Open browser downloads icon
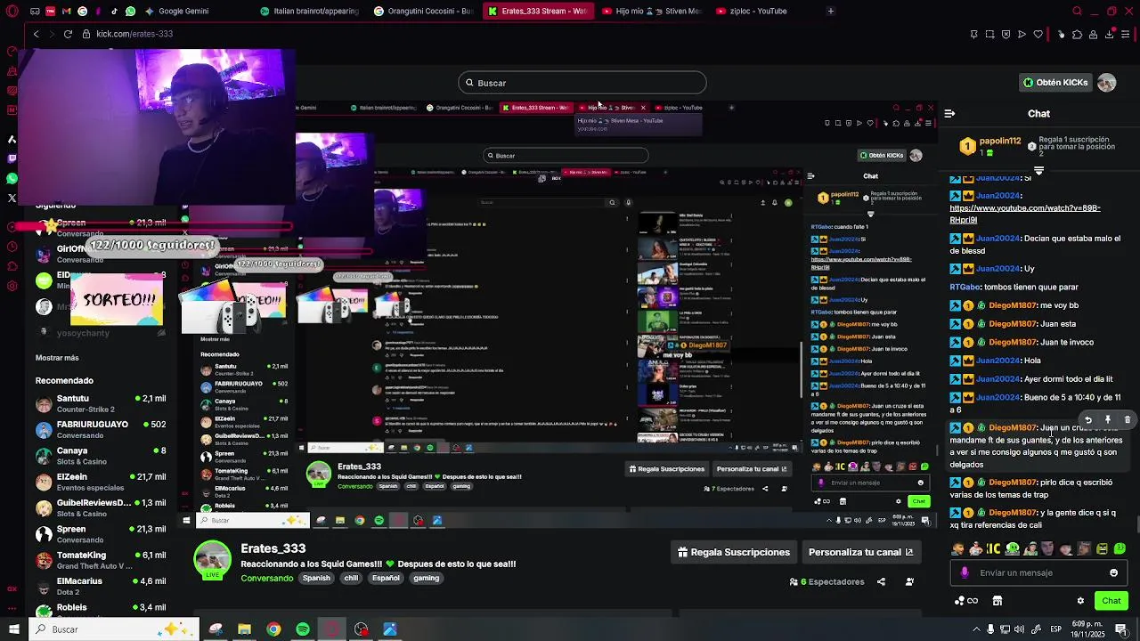Image resolution: width=1140 pixels, height=641 pixels. [1109, 34]
